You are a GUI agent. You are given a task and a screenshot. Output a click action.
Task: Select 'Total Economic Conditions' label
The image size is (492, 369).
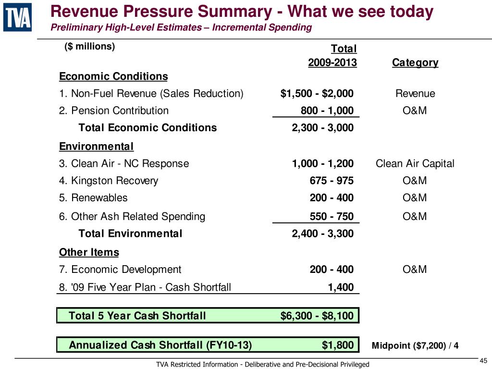click(x=148, y=128)
